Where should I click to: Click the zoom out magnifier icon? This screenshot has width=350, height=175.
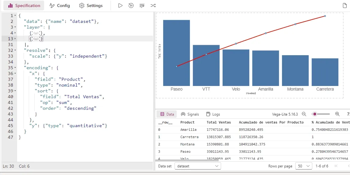pos(304,114)
